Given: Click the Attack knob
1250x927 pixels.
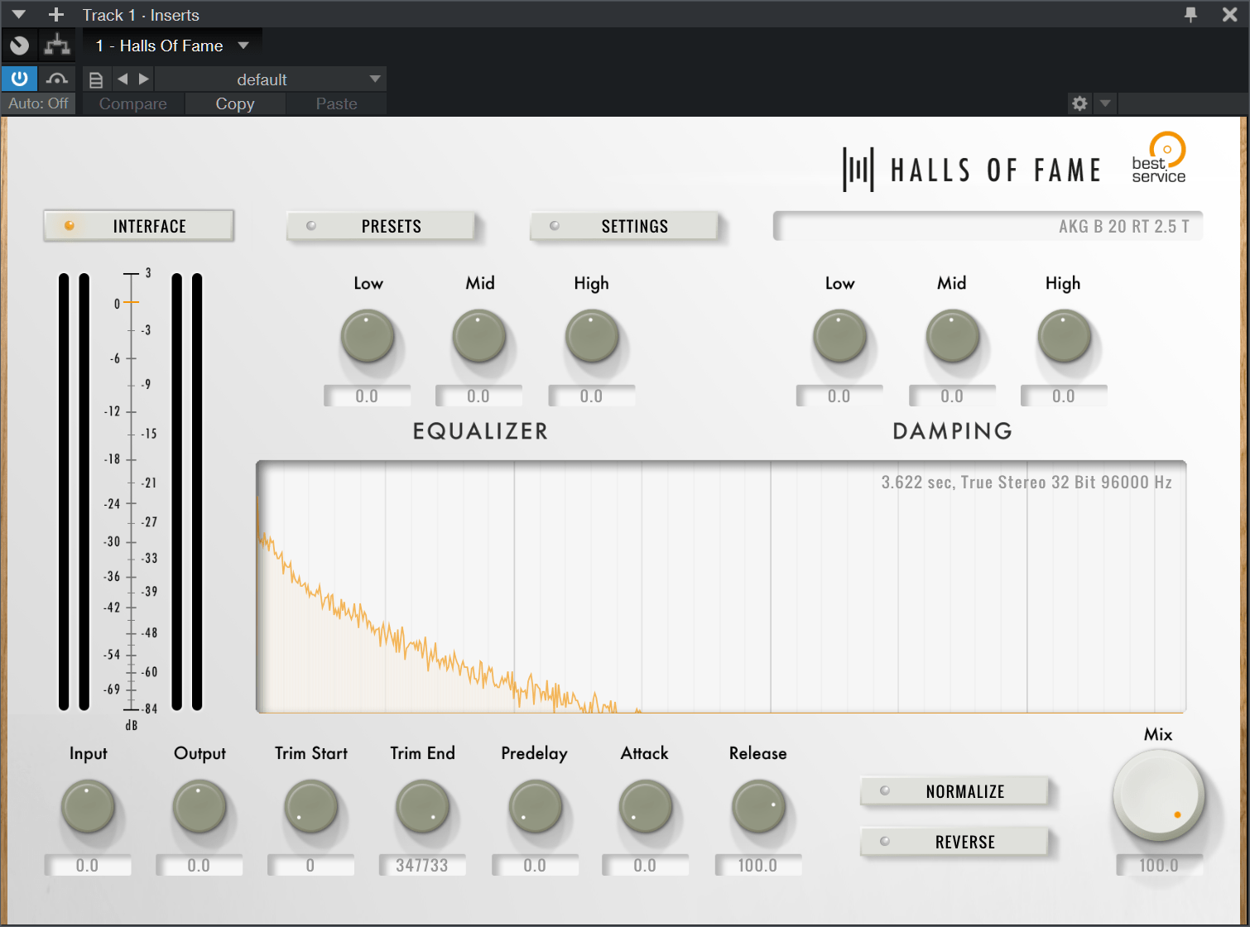Looking at the screenshot, I should (646, 806).
